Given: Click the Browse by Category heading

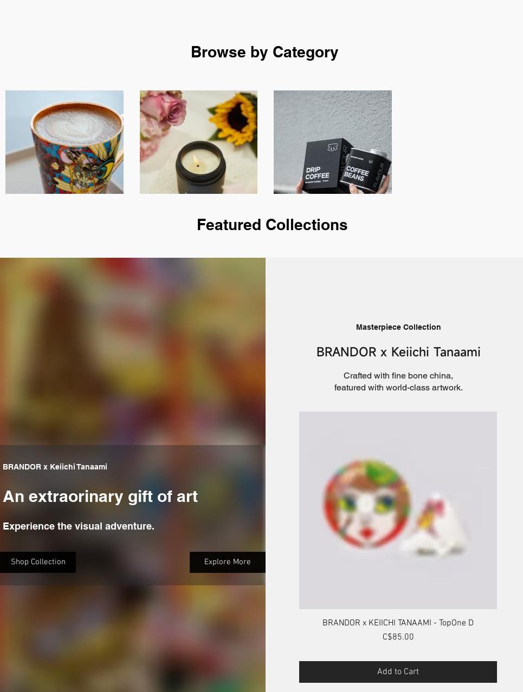Looking at the screenshot, I should (264, 52).
